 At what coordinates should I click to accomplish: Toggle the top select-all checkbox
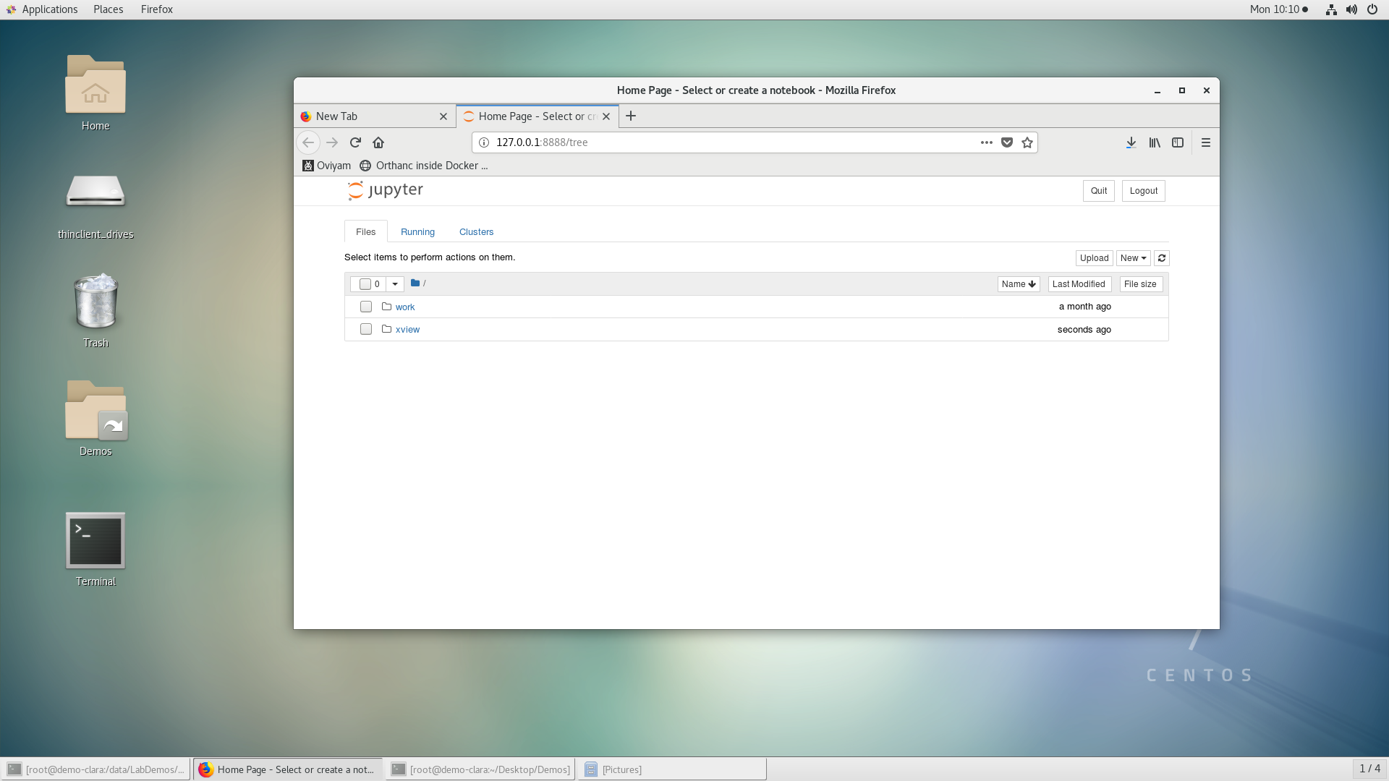pyautogui.click(x=365, y=283)
